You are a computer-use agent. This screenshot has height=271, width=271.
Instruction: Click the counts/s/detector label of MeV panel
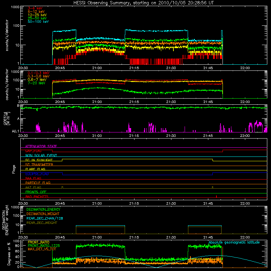[7, 84]
